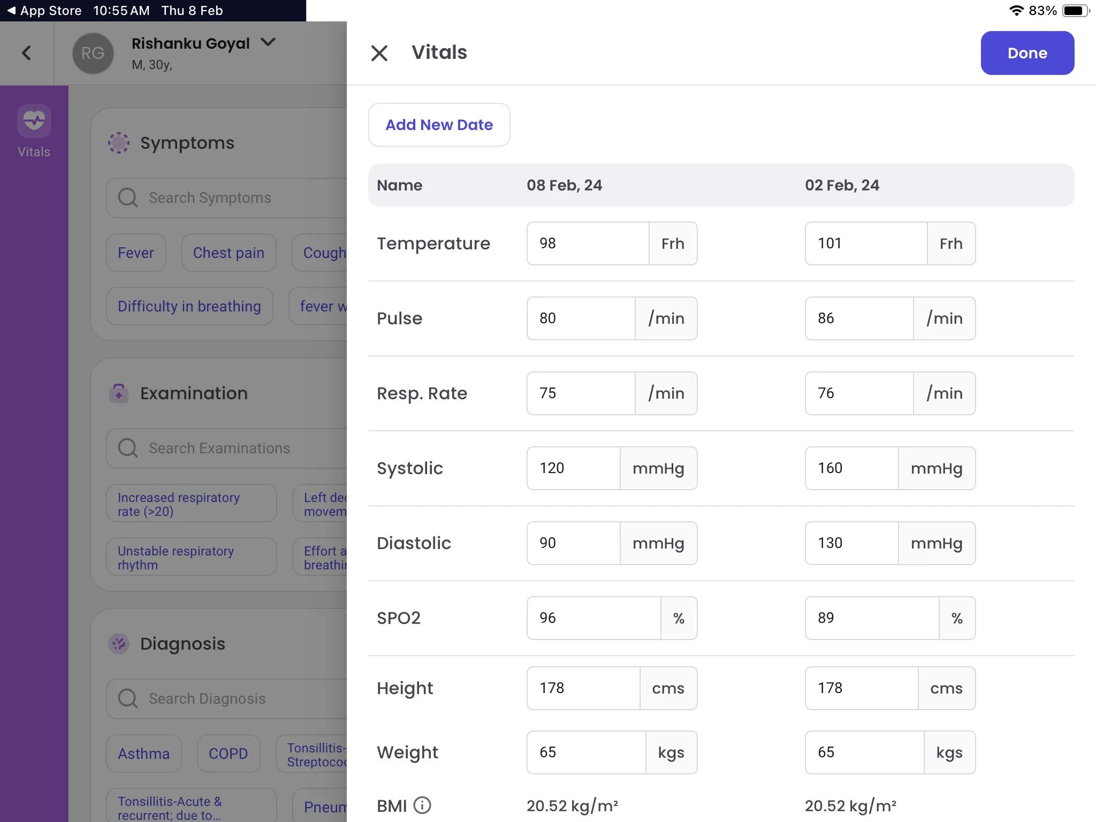Select Unstable respiratory rhythm chip

pyautogui.click(x=191, y=557)
